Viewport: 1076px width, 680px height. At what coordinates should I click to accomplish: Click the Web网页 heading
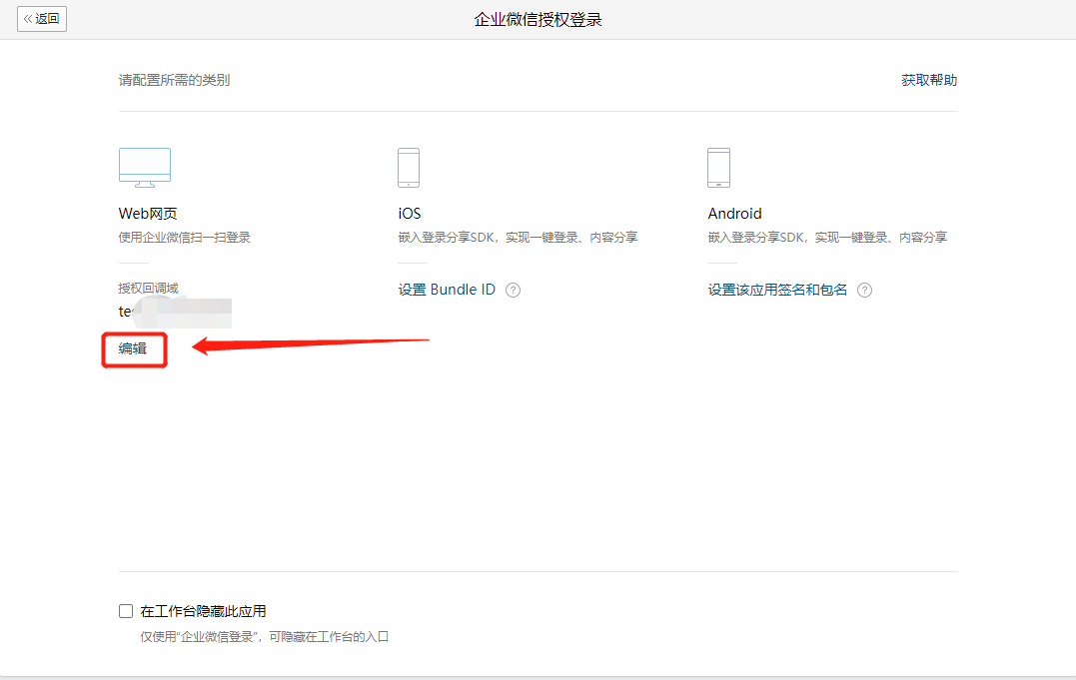point(148,214)
